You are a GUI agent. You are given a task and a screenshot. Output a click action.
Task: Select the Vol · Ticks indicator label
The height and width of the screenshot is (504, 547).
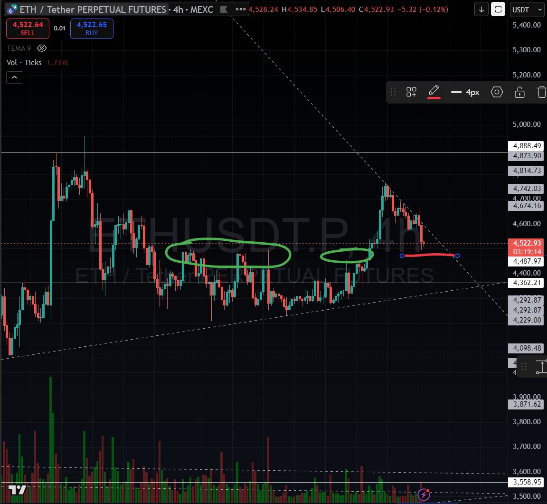click(x=24, y=63)
